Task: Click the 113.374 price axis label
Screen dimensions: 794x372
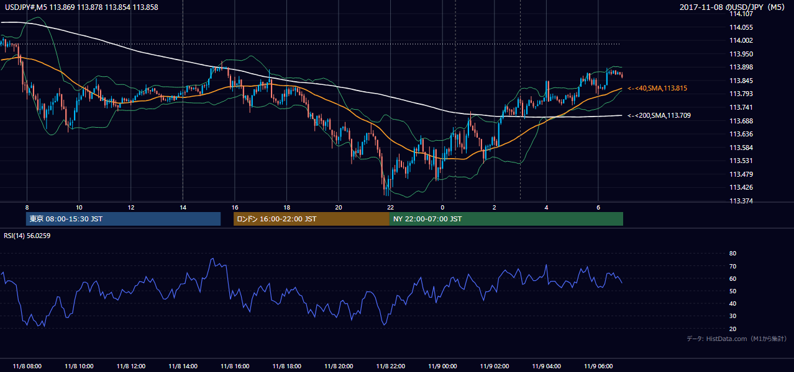Action: tap(741, 201)
